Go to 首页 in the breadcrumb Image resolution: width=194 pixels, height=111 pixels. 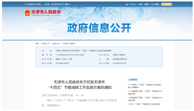pos(38,43)
